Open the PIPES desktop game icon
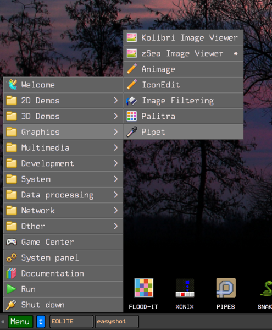 coord(226,288)
